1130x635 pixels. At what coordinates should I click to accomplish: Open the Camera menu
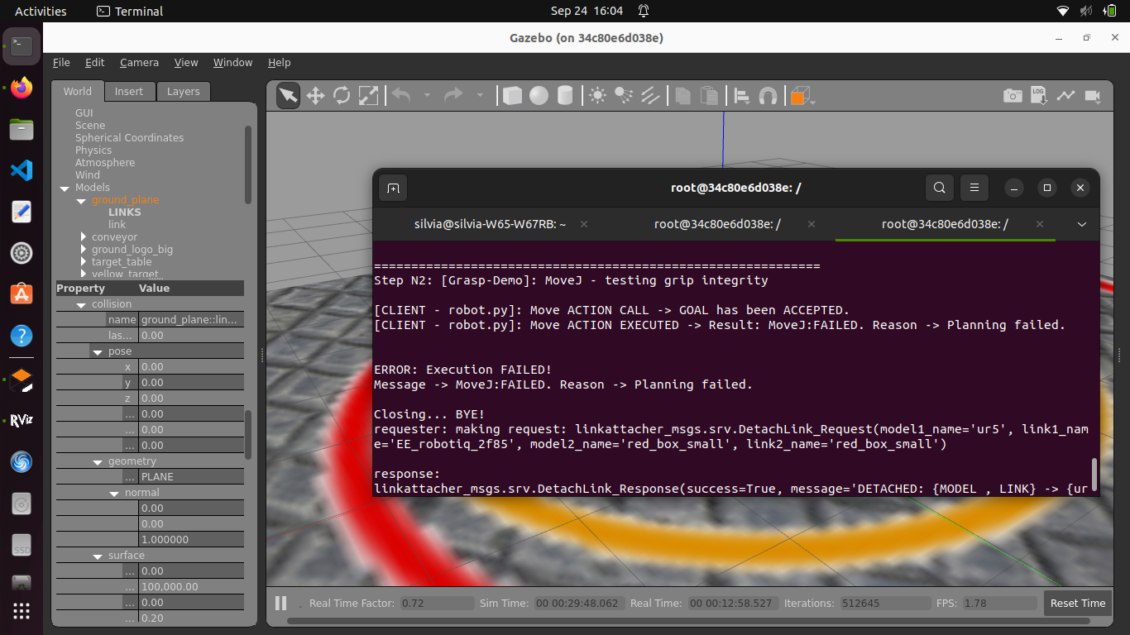click(x=139, y=63)
